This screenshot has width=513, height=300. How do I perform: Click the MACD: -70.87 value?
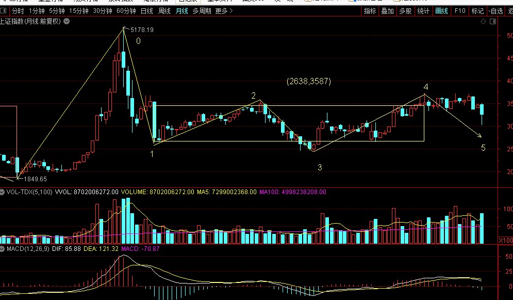click(140, 249)
